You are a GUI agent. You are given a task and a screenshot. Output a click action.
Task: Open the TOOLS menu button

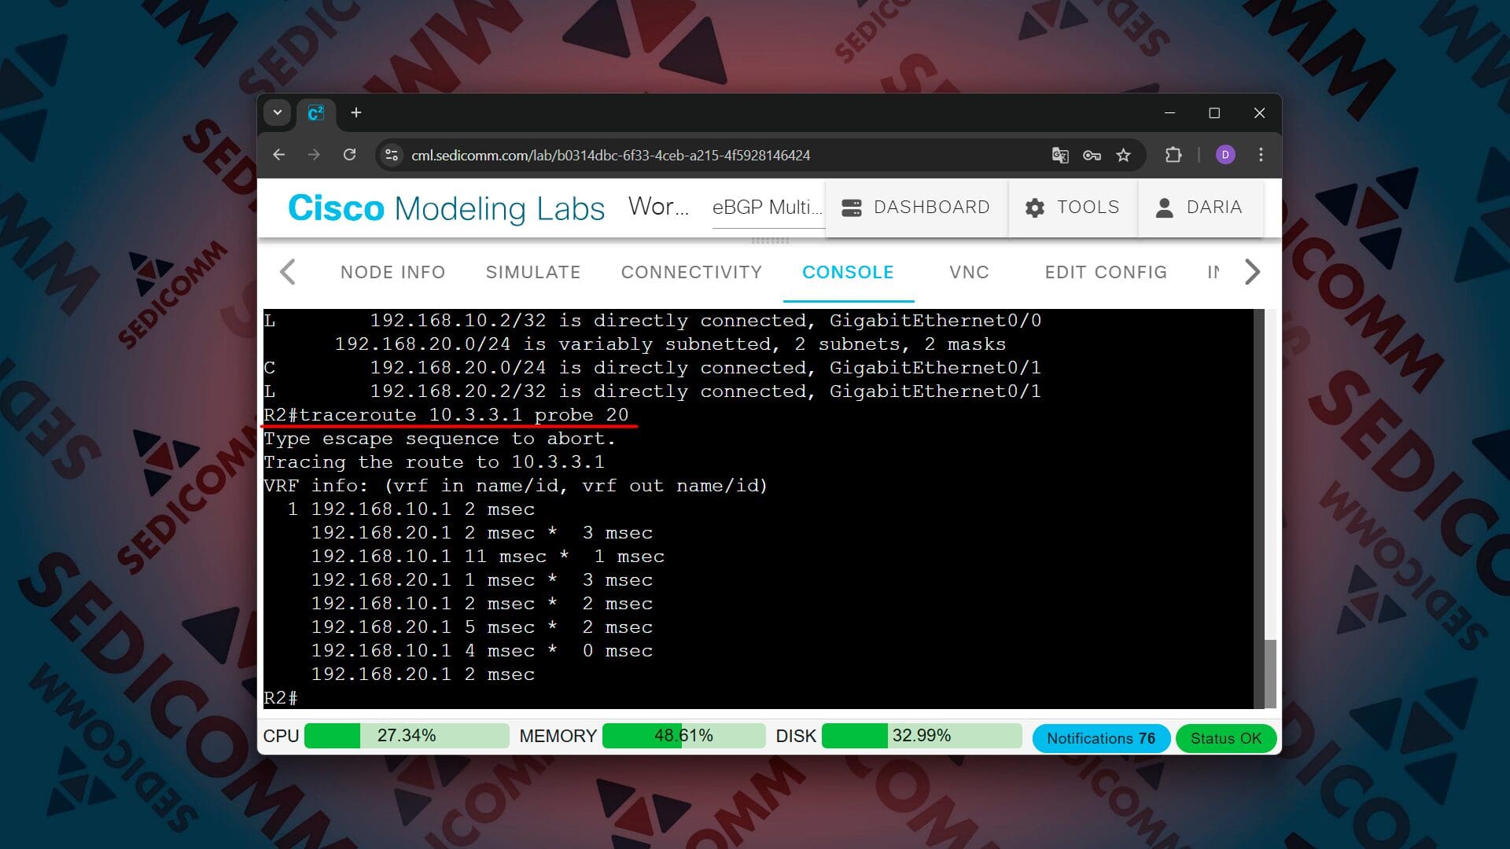pos(1073,208)
